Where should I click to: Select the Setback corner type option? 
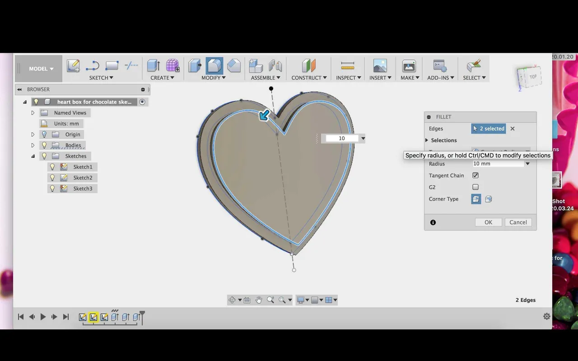pyautogui.click(x=489, y=199)
